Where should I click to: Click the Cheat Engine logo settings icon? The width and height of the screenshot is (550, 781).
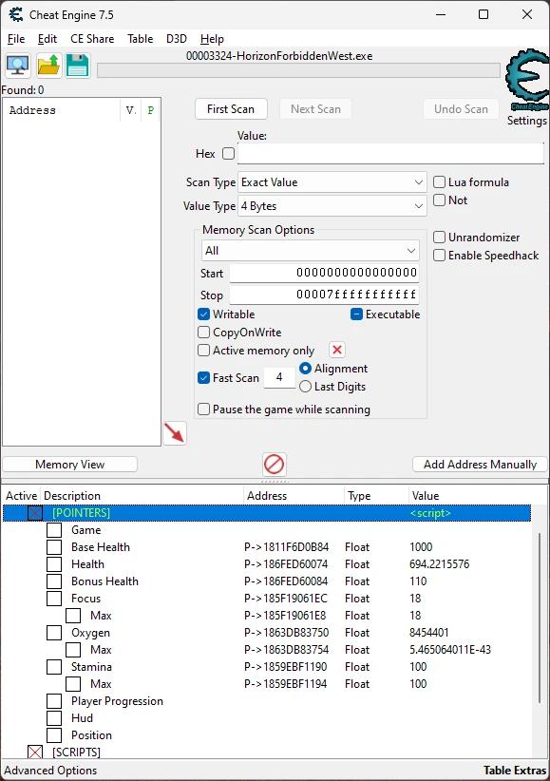point(526,80)
